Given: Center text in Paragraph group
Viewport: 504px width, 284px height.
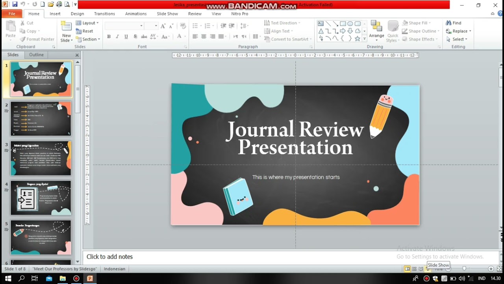Looking at the screenshot, I should pyautogui.click(x=204, y=37).
